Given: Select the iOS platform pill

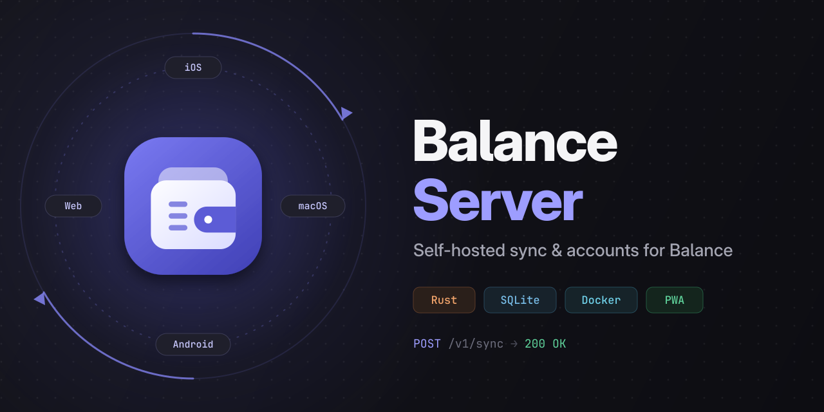Looking at the screenshot, I should 193,68.
